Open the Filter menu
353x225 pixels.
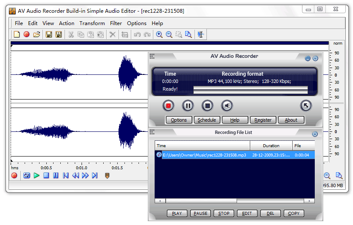pos(116,23)
